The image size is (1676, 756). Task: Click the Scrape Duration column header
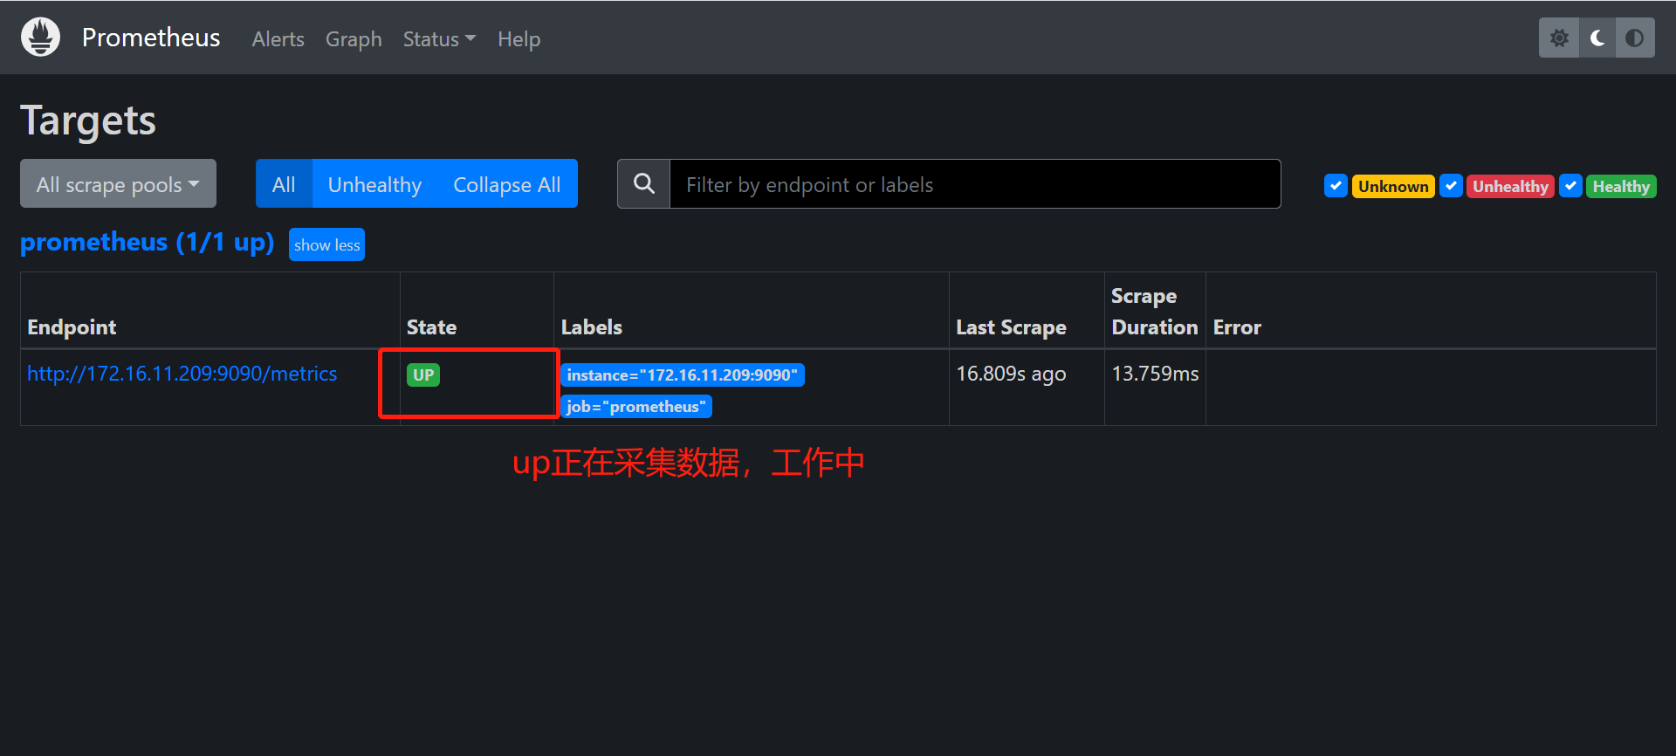coord(1155,312)
